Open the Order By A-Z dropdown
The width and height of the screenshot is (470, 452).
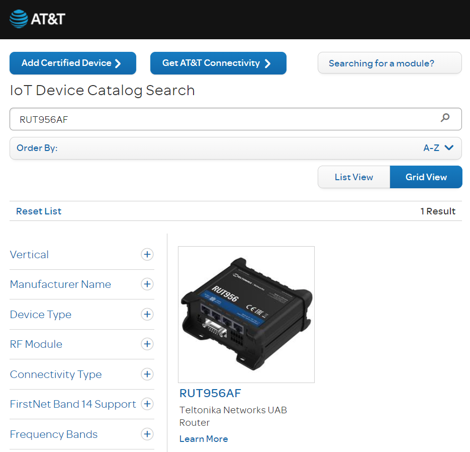pyautogui.click(x=438, y=148)
